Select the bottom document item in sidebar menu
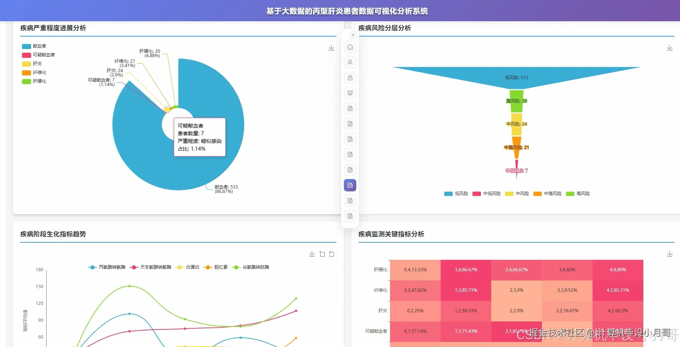 click(350, 216)
